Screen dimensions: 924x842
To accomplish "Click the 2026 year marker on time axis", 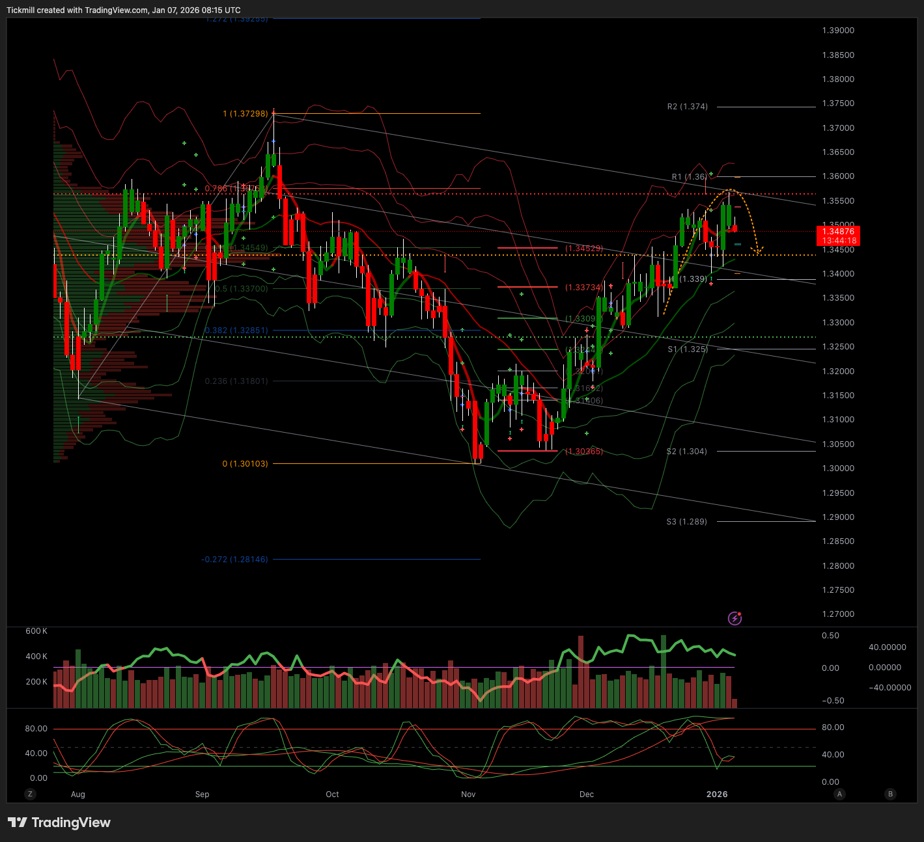I will point(717,794).
